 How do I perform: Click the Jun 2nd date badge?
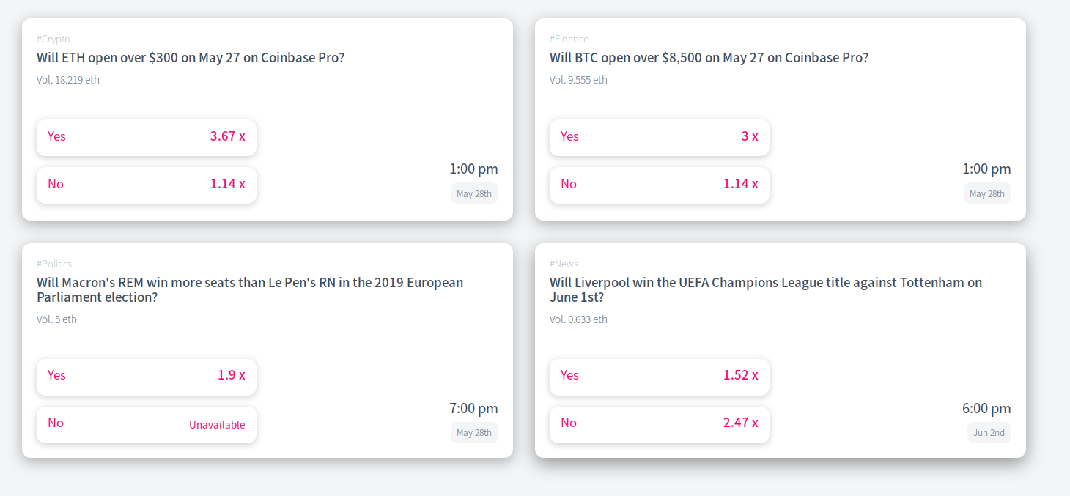coord(989,432)
